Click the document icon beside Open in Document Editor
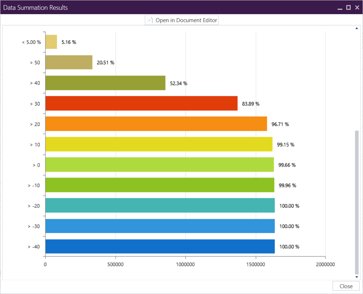This screenshot has width=363, height=294. click(x=150, y=20)
